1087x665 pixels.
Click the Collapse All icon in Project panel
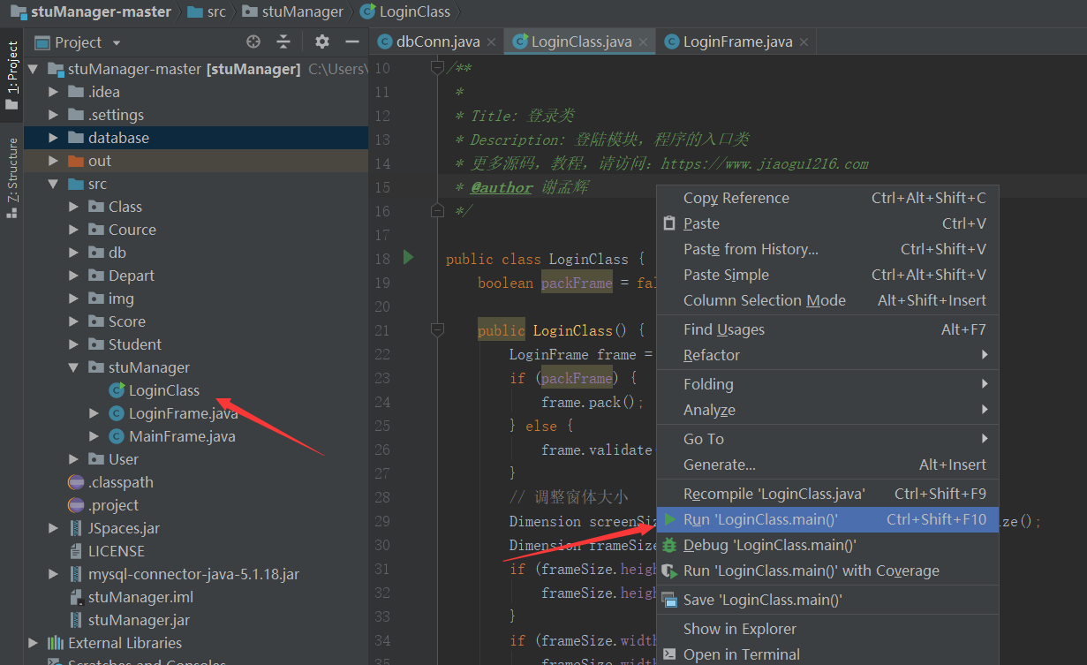tap(283, 42)
